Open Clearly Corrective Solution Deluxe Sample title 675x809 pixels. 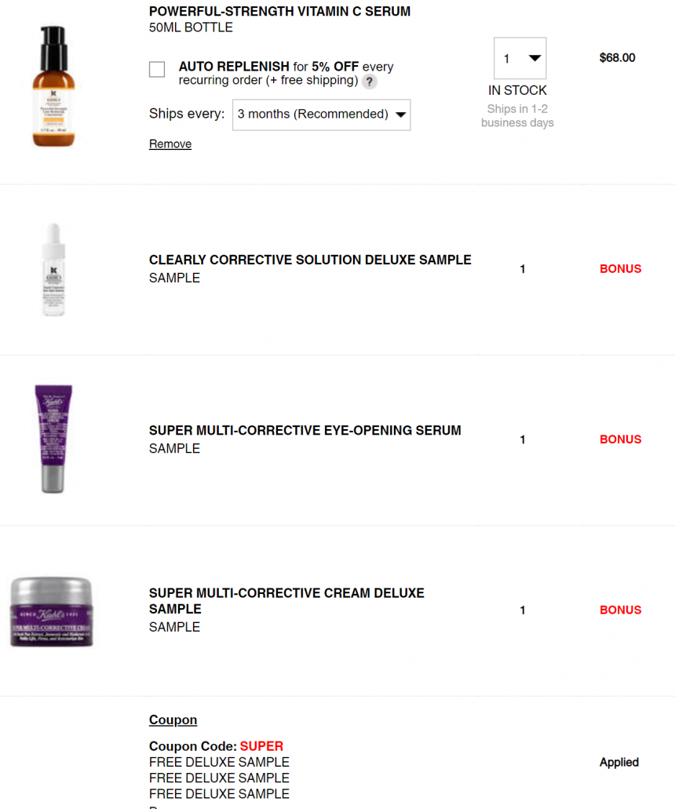[x=310, y=260]
